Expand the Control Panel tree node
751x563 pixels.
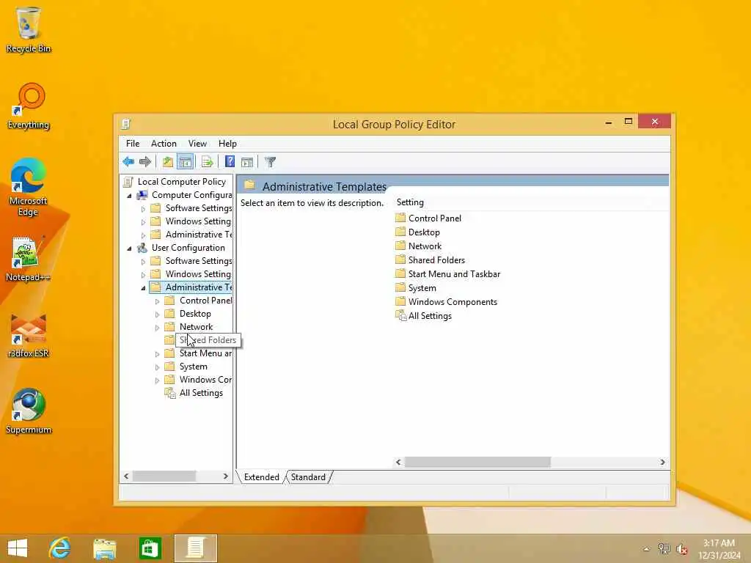pos(157,301)
